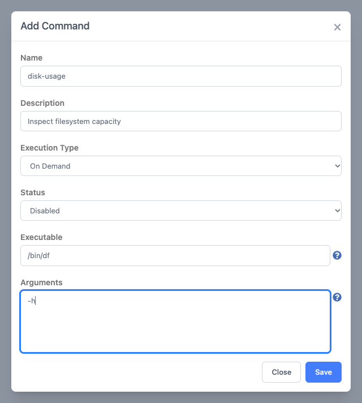Save the new command
The height and width of the screenshot is (403, 362).
323,372
